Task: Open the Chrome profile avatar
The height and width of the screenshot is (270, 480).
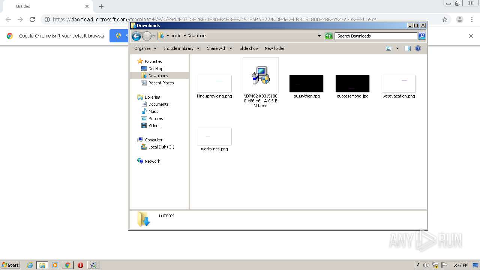Action: pyautogui.click(x=460, y=19)
